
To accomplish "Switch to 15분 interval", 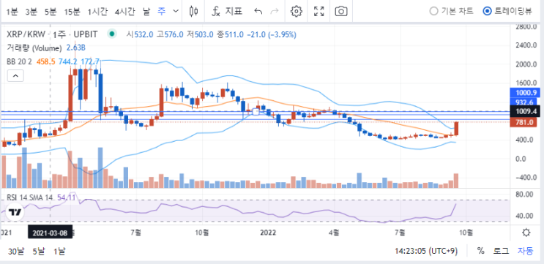I will (x=72, y=12).
